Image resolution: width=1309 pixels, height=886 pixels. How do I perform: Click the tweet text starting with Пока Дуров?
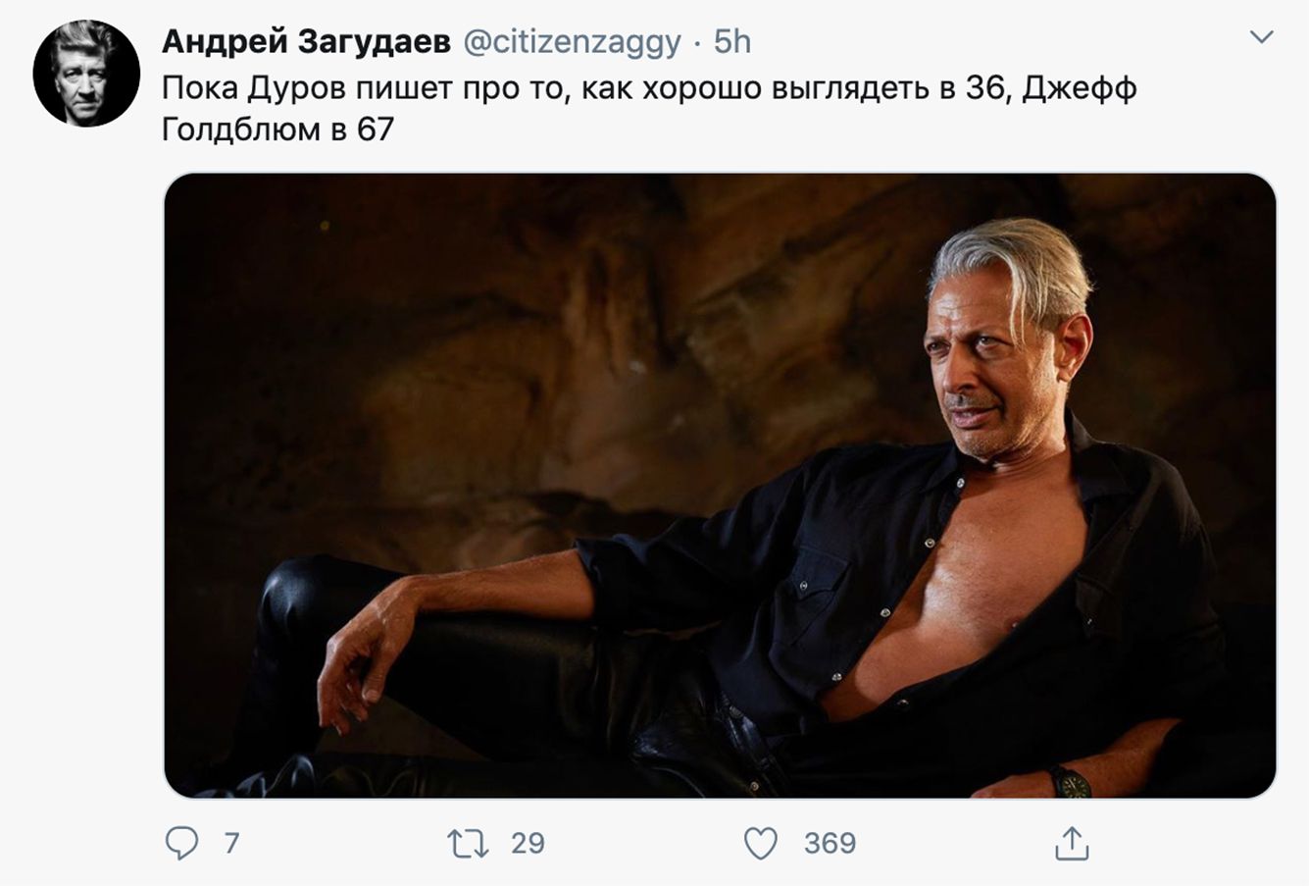(649, 108)
